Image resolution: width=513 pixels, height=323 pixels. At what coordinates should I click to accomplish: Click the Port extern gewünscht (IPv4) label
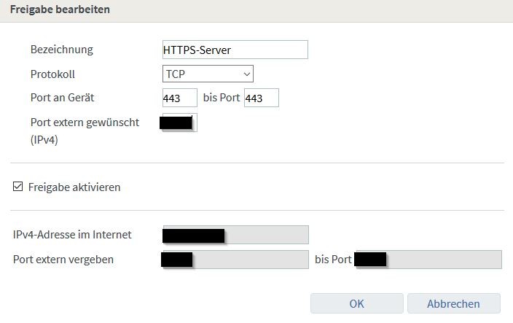click(84, 129)
